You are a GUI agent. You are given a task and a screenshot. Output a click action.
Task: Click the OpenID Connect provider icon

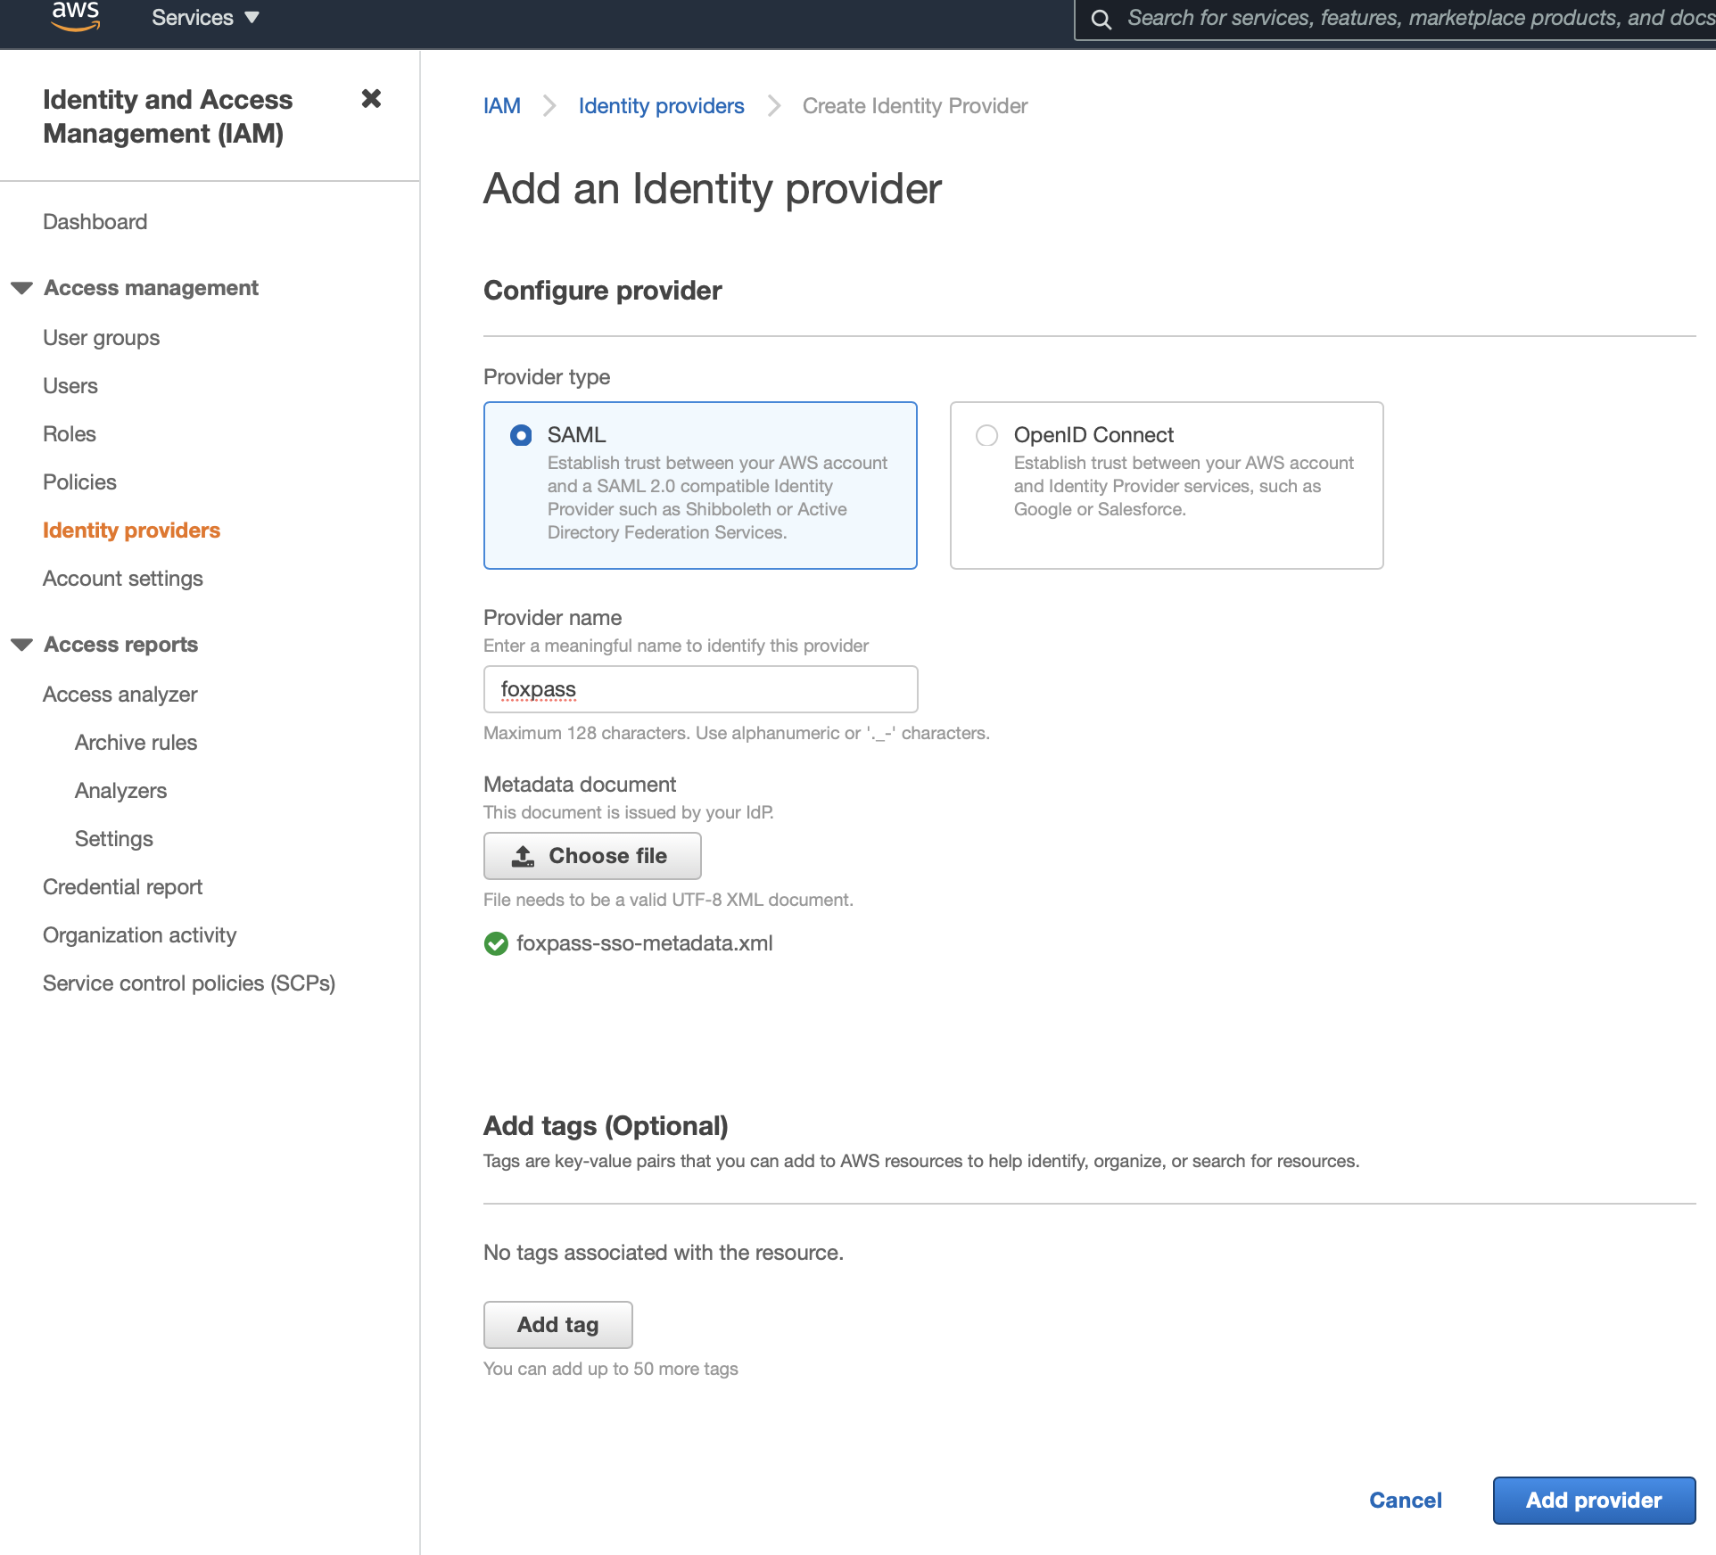coord(985,433)
